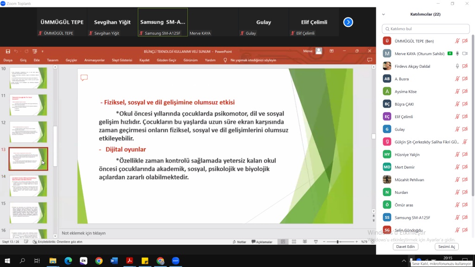Click the Sesimi Aç button
Image resolution: width=475 pixels, height=267 pixels.
[448, 247]
